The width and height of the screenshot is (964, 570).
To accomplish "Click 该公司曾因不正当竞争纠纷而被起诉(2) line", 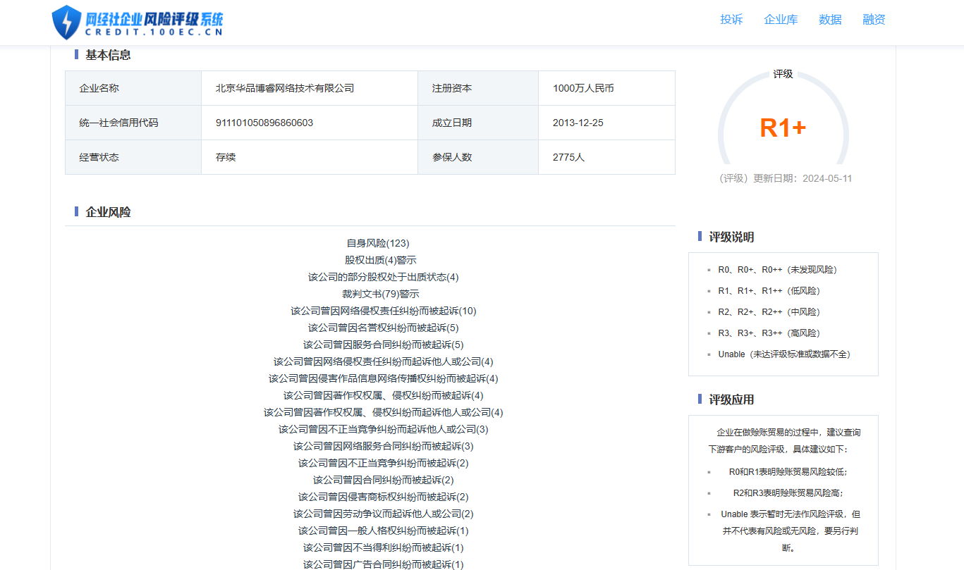I will tap(384, 463).
